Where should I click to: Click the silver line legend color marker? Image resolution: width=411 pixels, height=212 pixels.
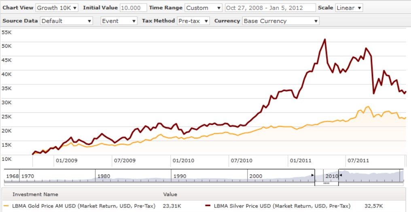point(208,206)
